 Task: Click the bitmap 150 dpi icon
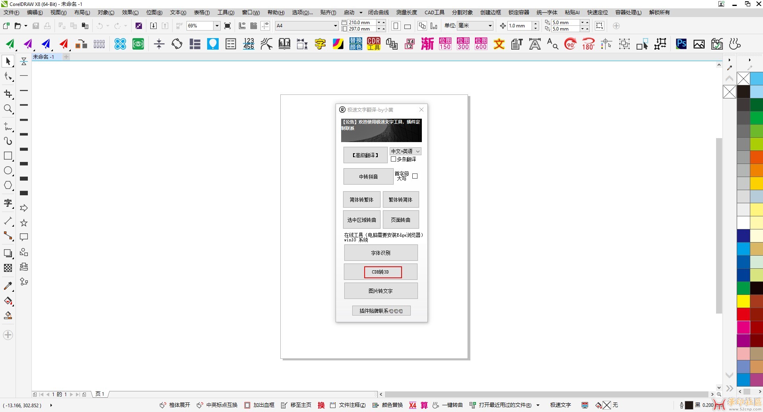pos(445,44)
